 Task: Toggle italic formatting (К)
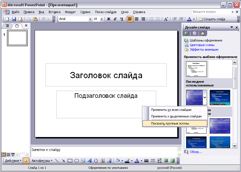click(x=115, y=19)
